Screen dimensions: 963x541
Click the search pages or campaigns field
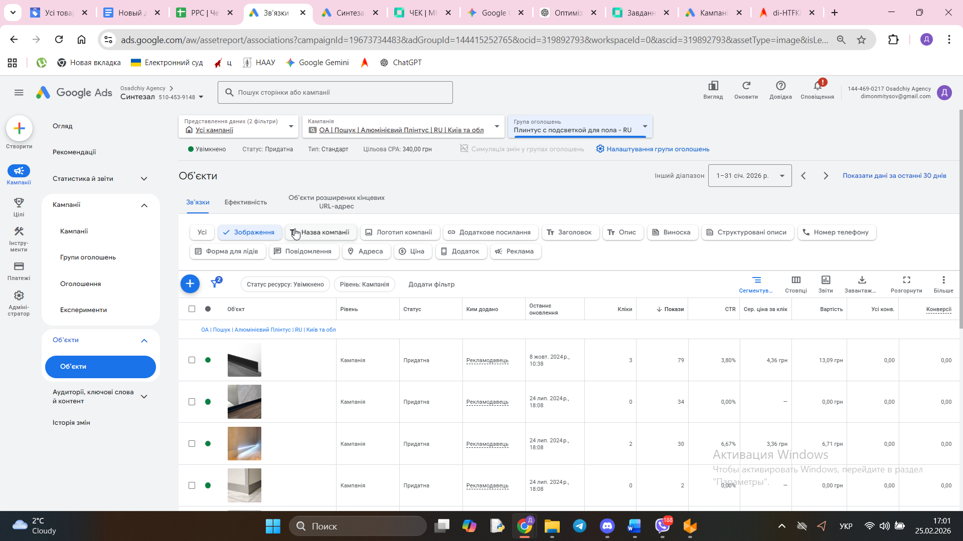[335, 93]
